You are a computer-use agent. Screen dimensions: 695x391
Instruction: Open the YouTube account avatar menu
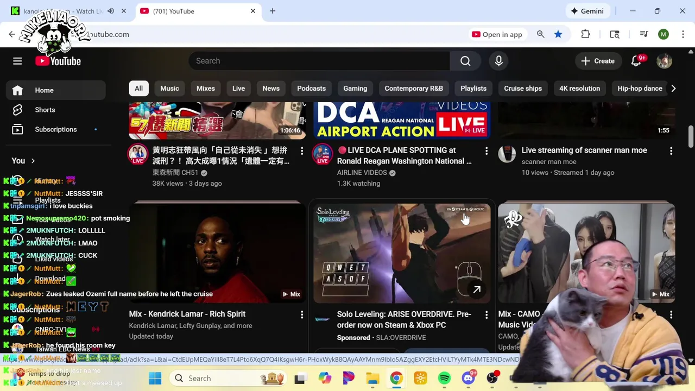[x=664, y=61]
